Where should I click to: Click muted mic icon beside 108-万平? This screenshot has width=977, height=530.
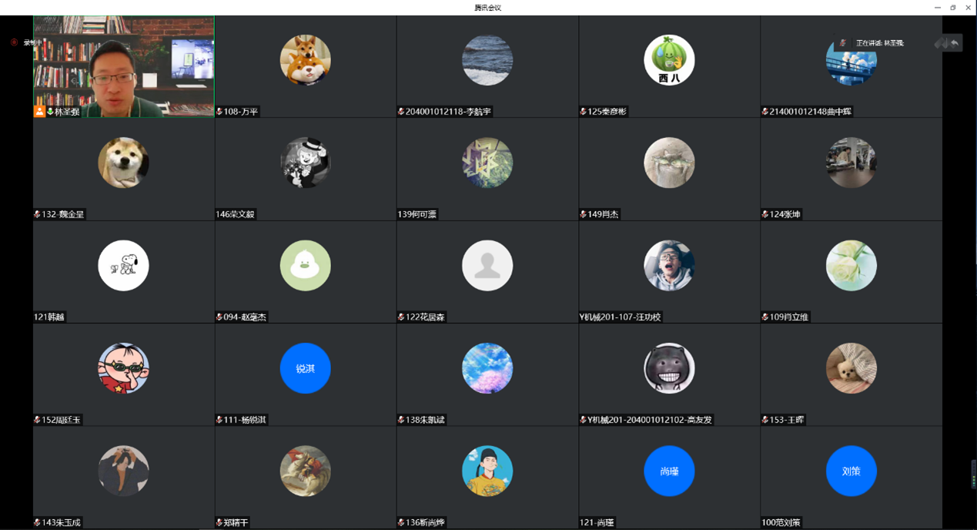(x=219, y=112)
